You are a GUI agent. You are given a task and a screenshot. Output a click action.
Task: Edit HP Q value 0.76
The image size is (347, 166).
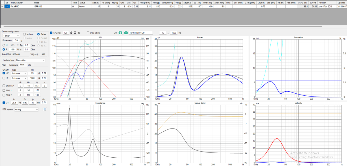pyautogui.click(x=43, y=73)
